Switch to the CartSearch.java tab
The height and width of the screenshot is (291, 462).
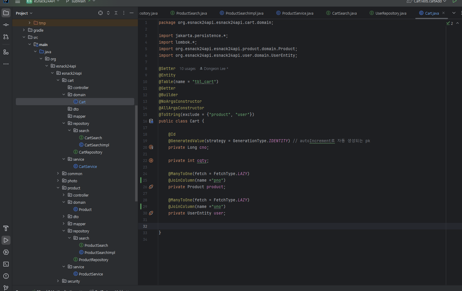pyautogui.click(x=344, y=13)
